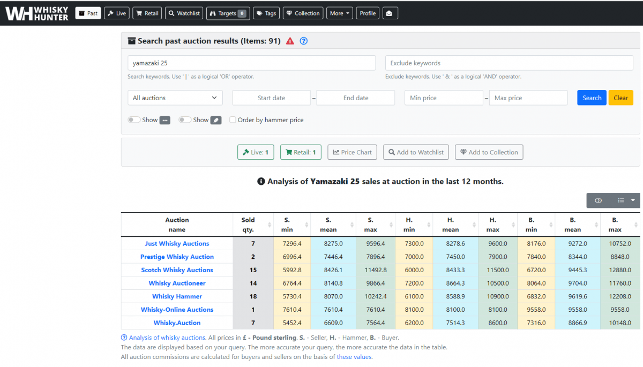Viewport: 643px width, 367px height.
Task: Select cell value 12880.0
Action: tap(619, 270)
